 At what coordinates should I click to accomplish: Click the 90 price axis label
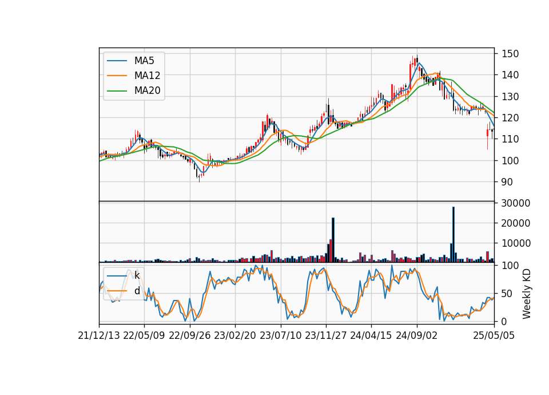[x=508, y=182]
